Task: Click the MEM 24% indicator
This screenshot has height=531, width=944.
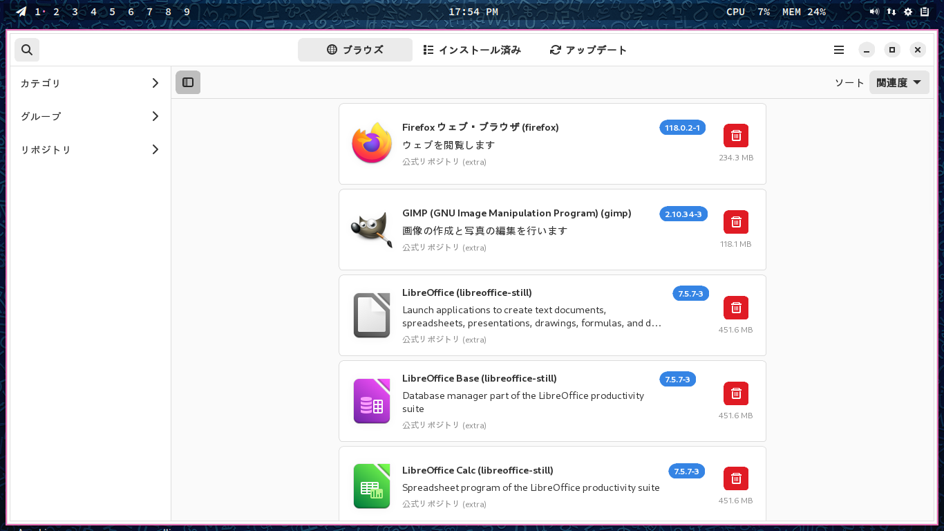Action: coord(804,12)
